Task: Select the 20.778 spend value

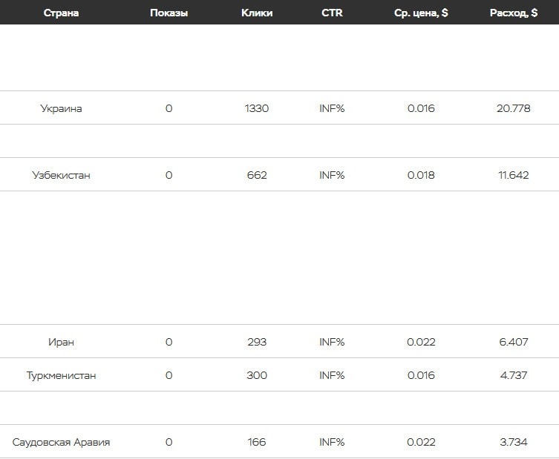Action: click(514, 108)
